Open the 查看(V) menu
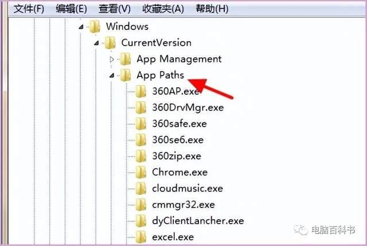Image resolution: width=367 pixels, height=246 pixels. (115, 9)
